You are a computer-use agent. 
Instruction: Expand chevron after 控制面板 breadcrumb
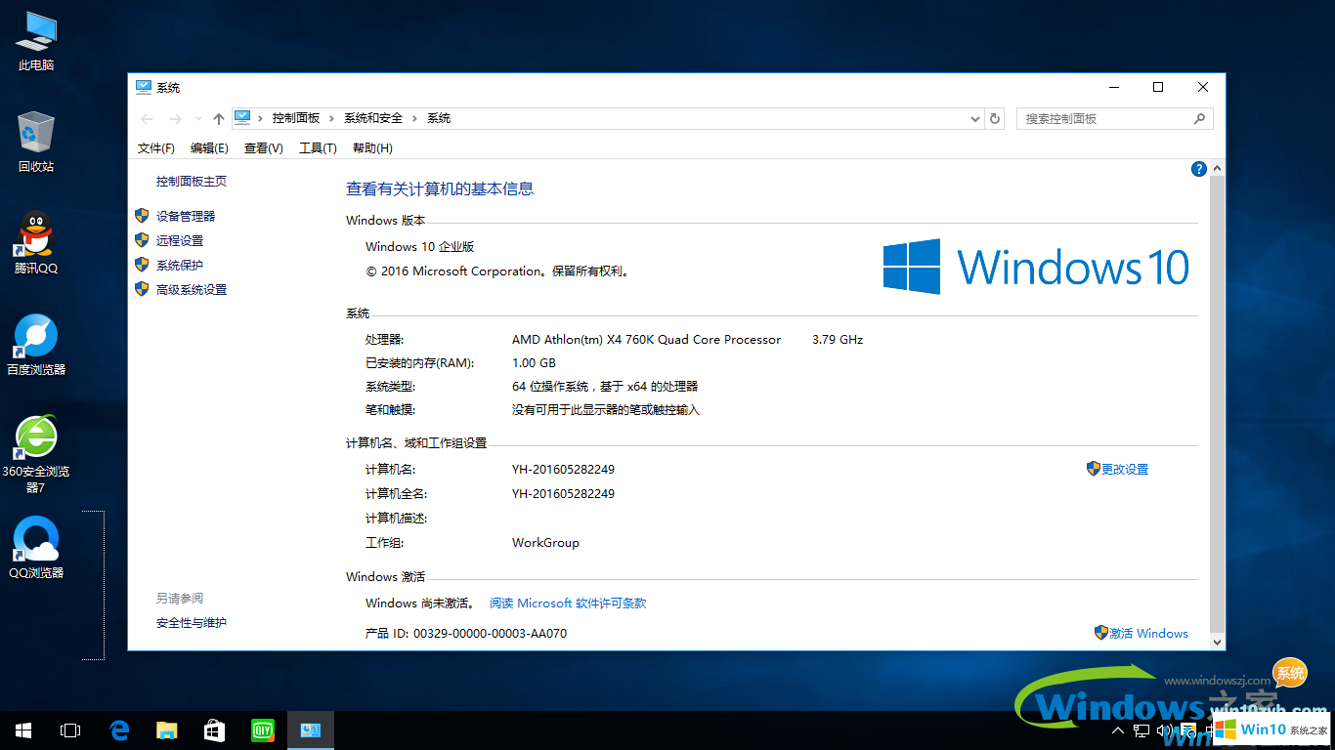332,118
